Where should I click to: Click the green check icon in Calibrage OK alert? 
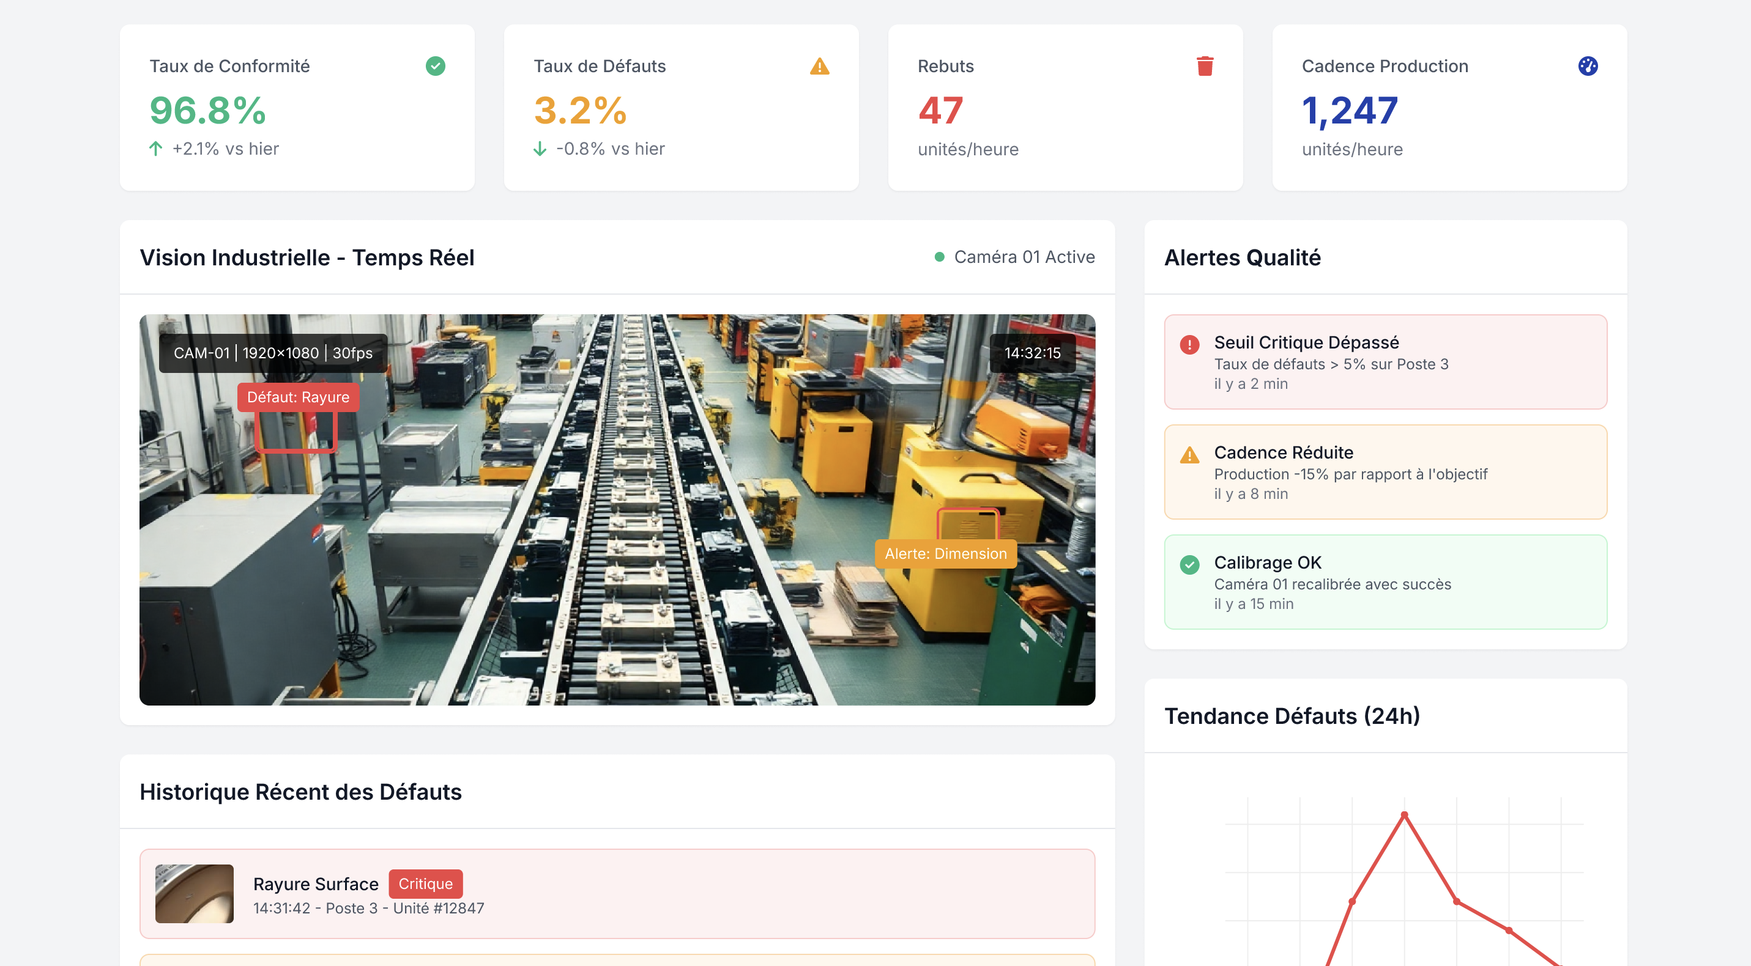click(1189, 564)
